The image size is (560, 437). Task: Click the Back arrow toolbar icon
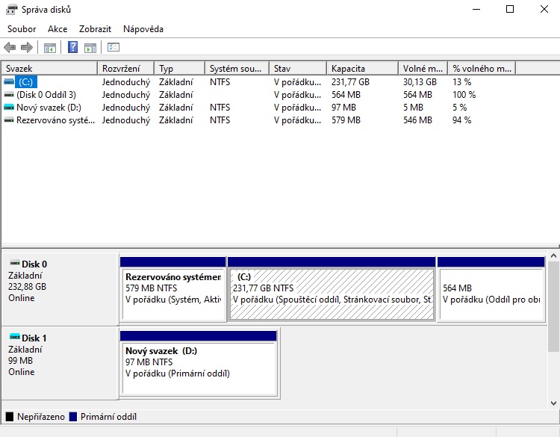coord(10,48)
